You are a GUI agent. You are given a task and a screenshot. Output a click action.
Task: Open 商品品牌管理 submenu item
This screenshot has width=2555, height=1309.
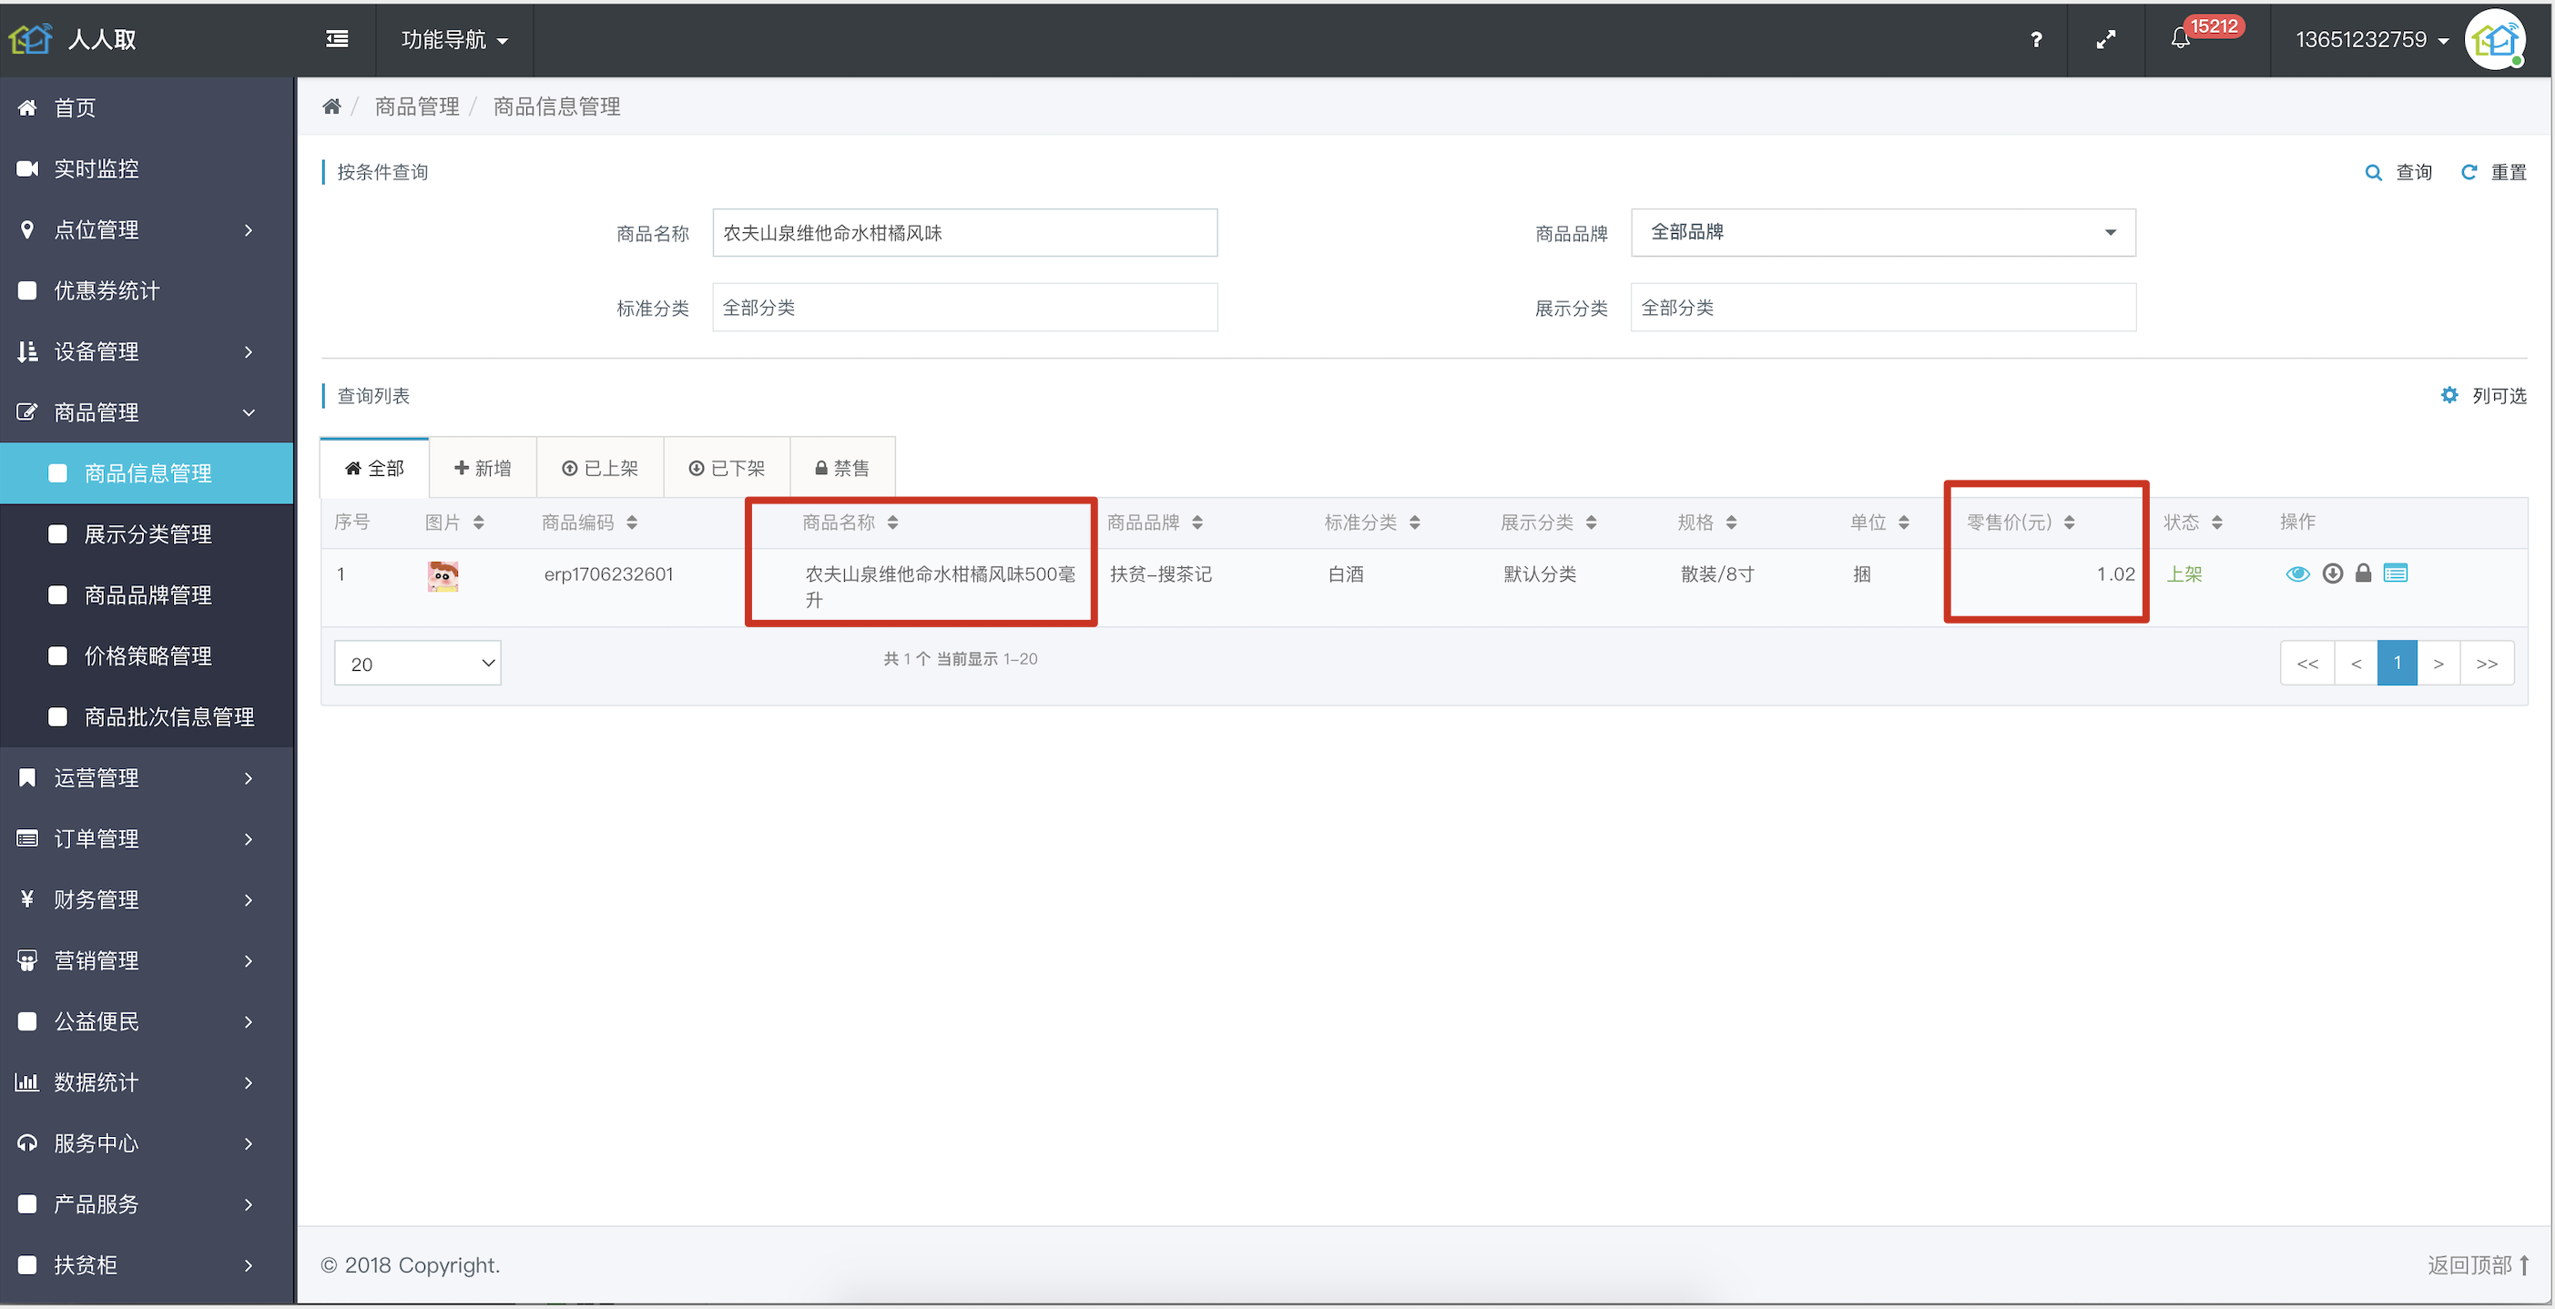point(147,595)
